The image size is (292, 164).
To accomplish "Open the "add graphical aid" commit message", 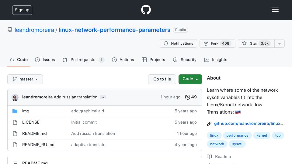I will tap(88, 111).
